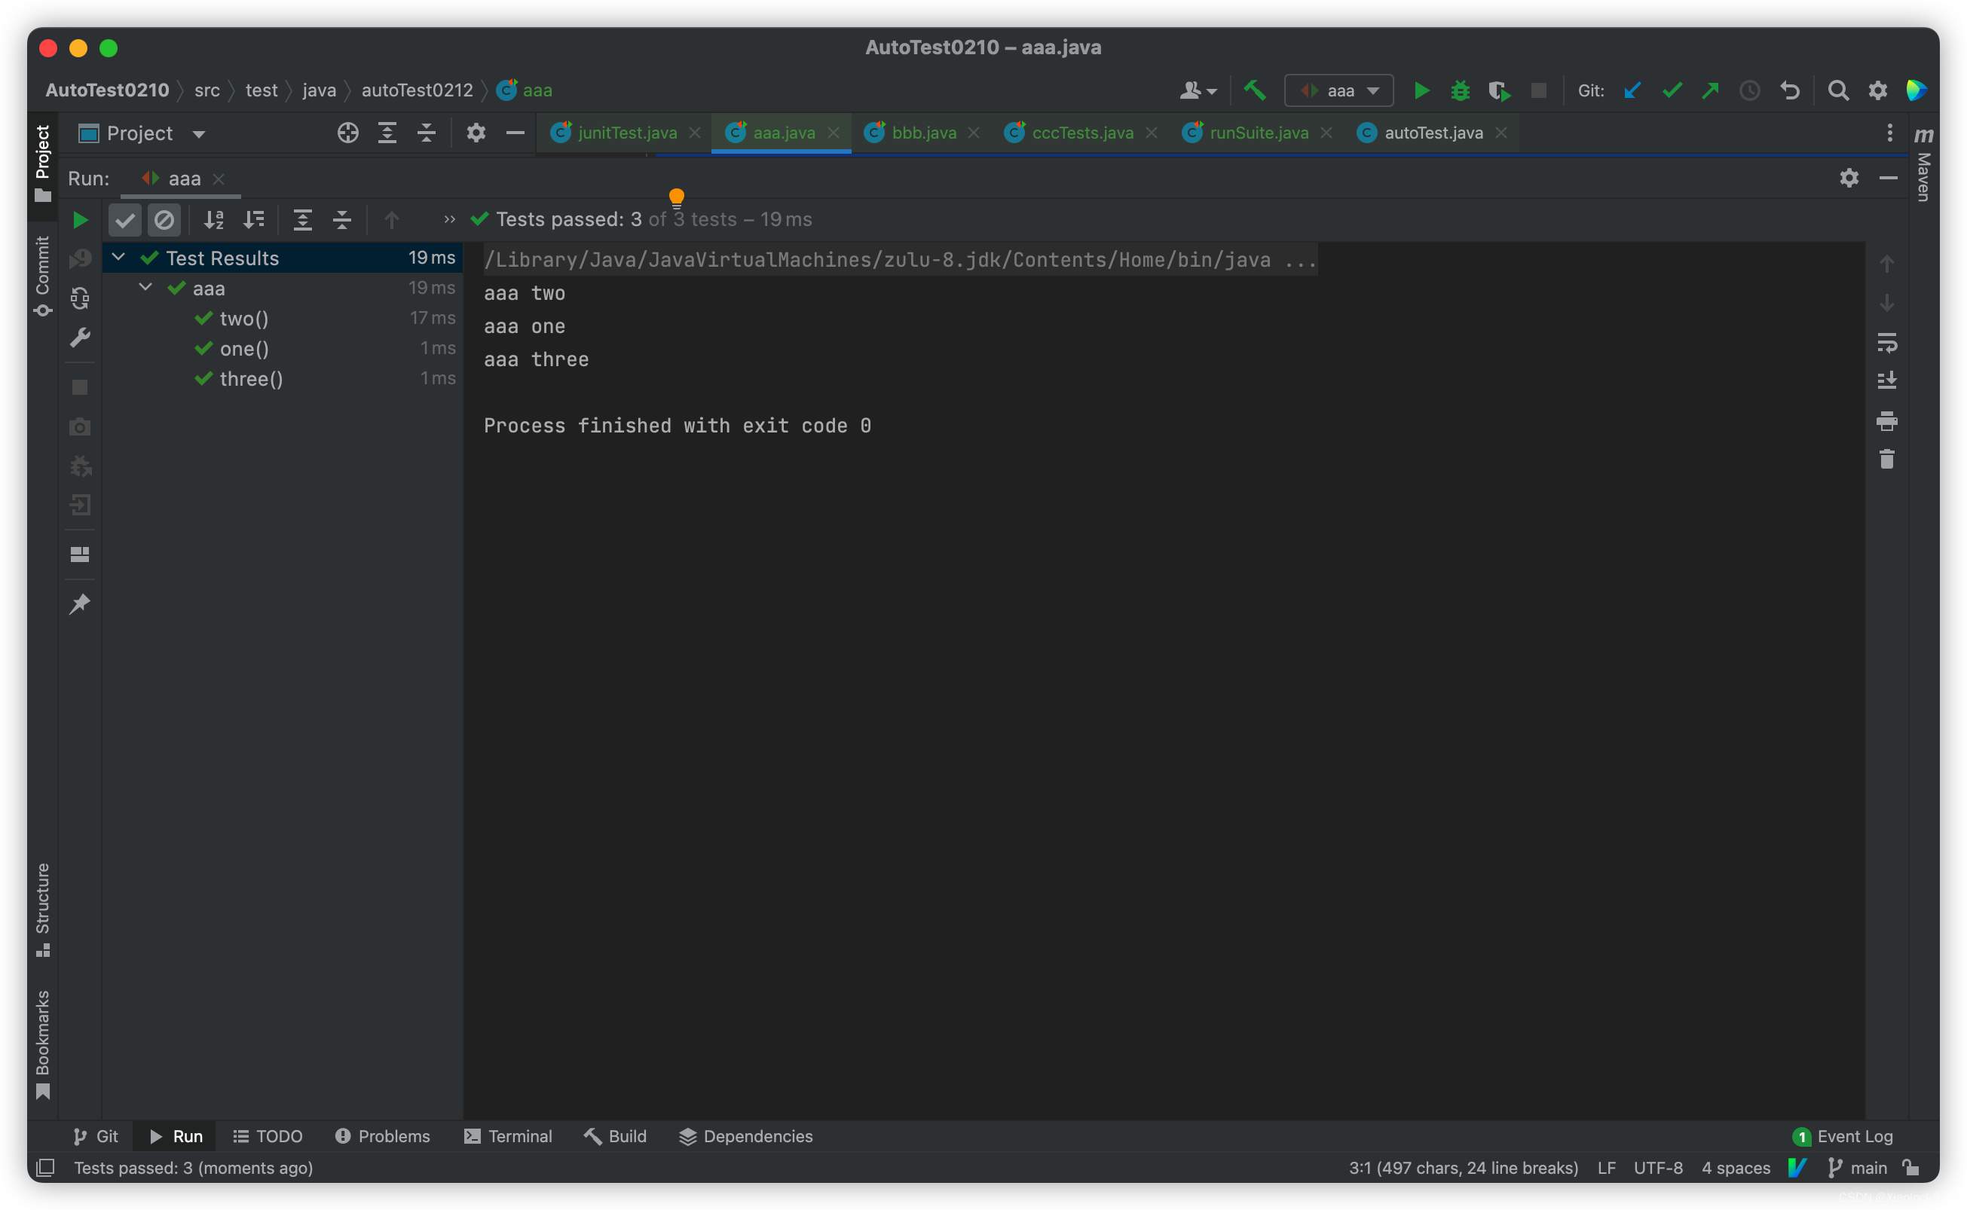Update project with the blue Git arrow

[x=1632, y=90]
